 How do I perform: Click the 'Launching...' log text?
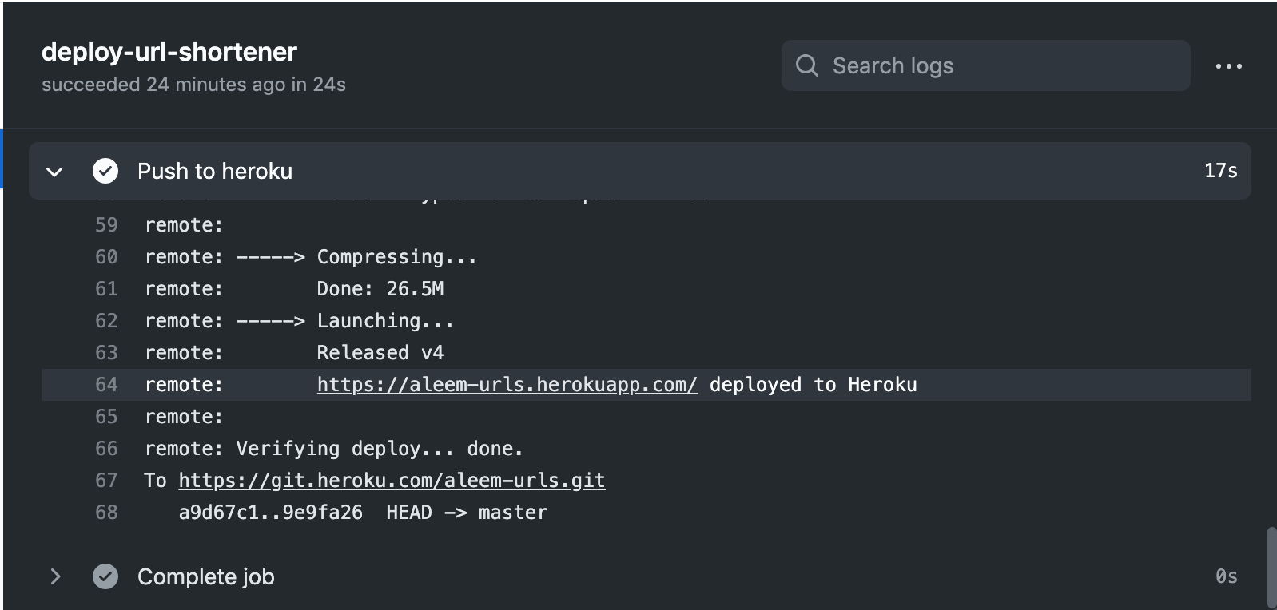click(x=385, y=321)
